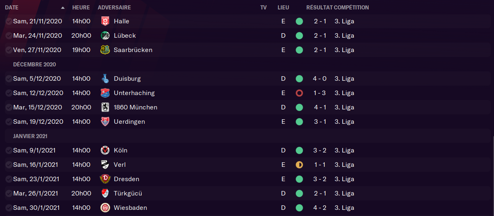Open the 3 - 2 result against Köln
The width and height of the screenshot is (494, 216).
[x=320, y=150]
